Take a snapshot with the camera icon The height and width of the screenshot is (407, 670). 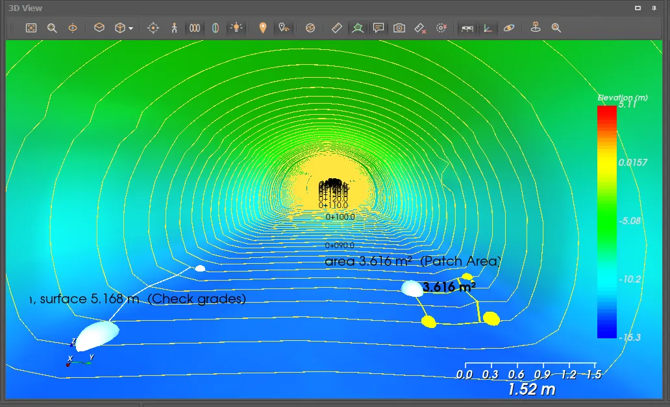click(x=399, y=28)
